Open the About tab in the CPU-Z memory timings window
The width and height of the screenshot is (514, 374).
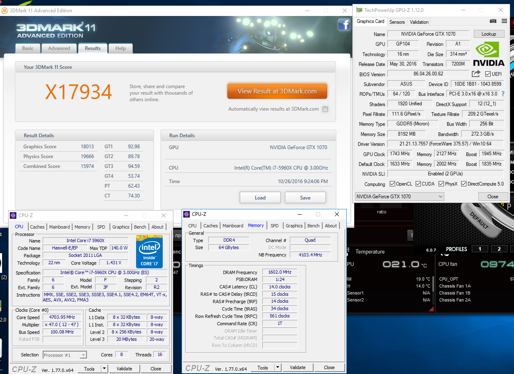pos(331,226)
